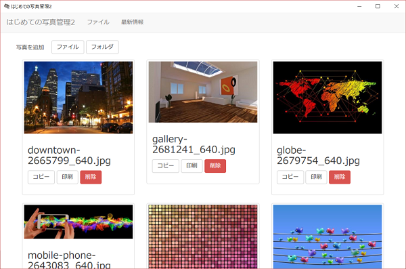Add photos with the フォルダ button
Screen dimensions: 406x269
click(x=102, y=47)
